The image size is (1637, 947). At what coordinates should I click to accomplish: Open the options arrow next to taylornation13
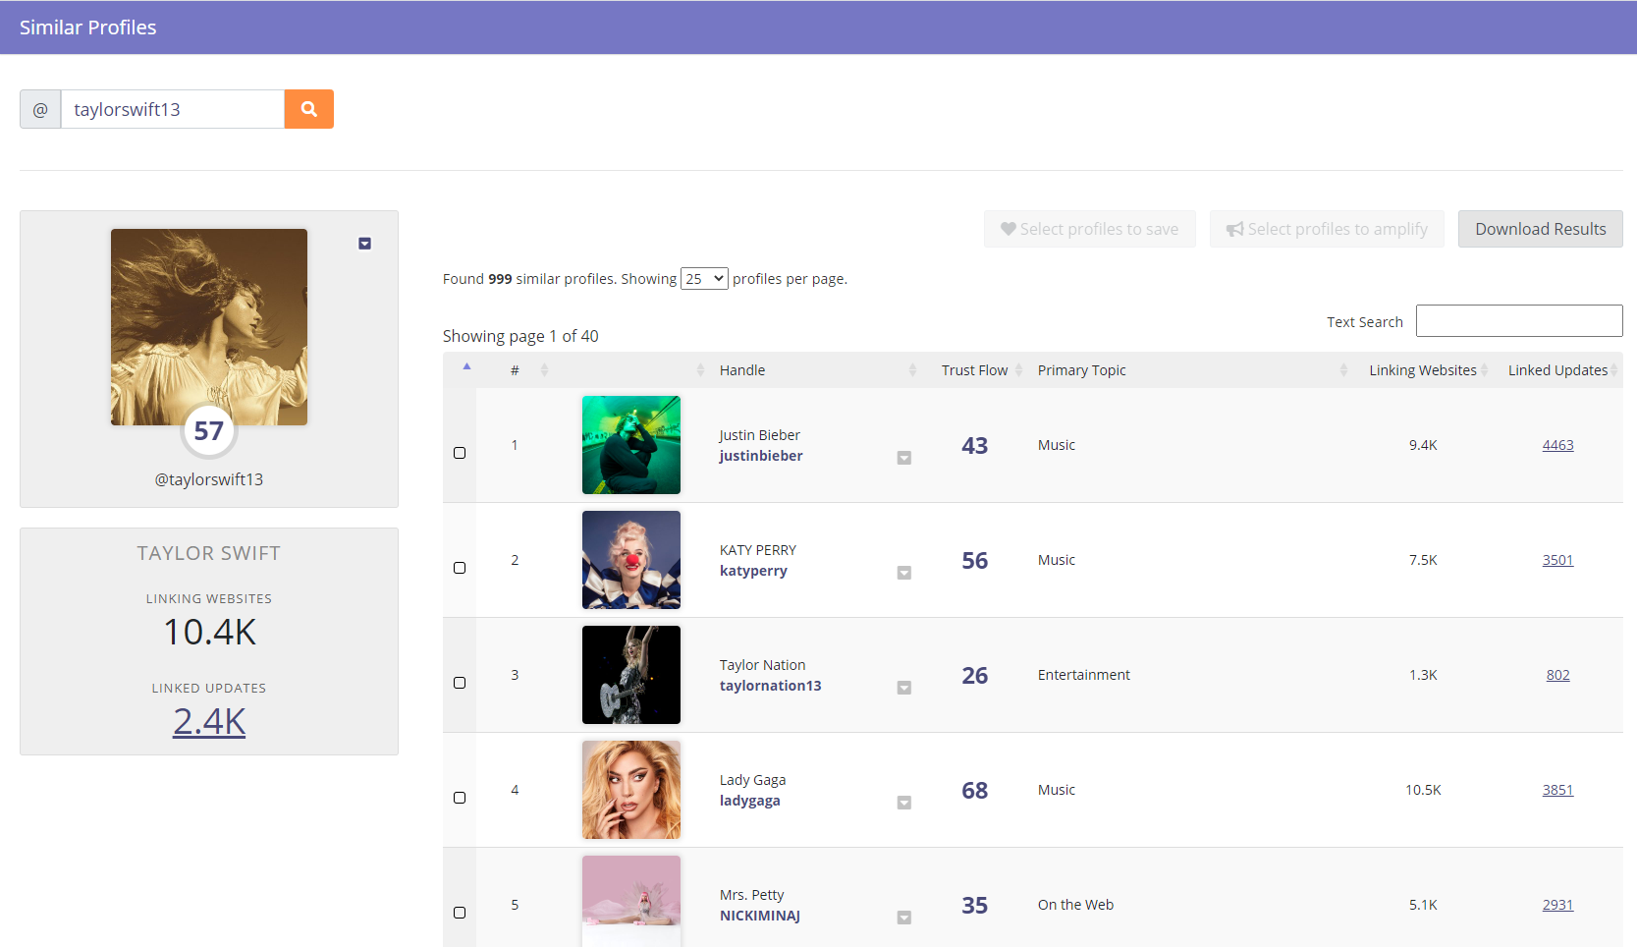tap(904, 688)
